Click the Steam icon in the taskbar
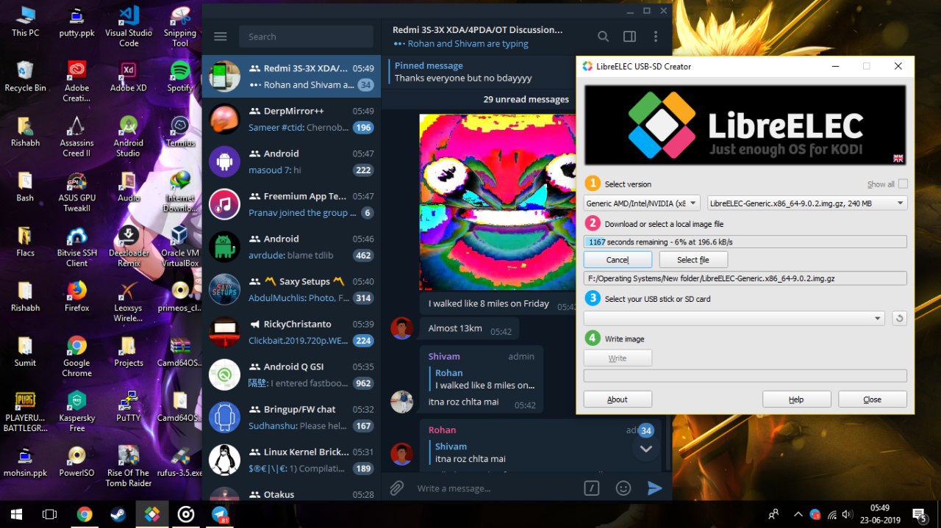The width and height of the screenshot is (941, 528). (118, 514)
